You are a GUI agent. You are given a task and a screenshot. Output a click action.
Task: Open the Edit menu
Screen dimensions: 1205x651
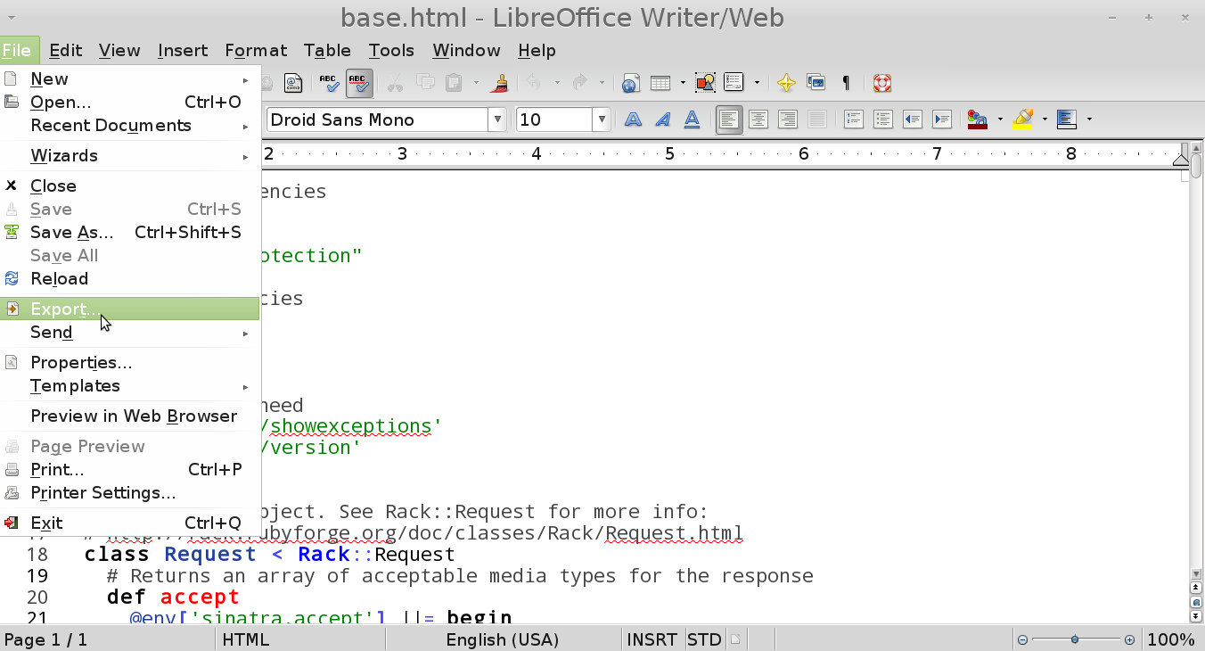(66, 50)
